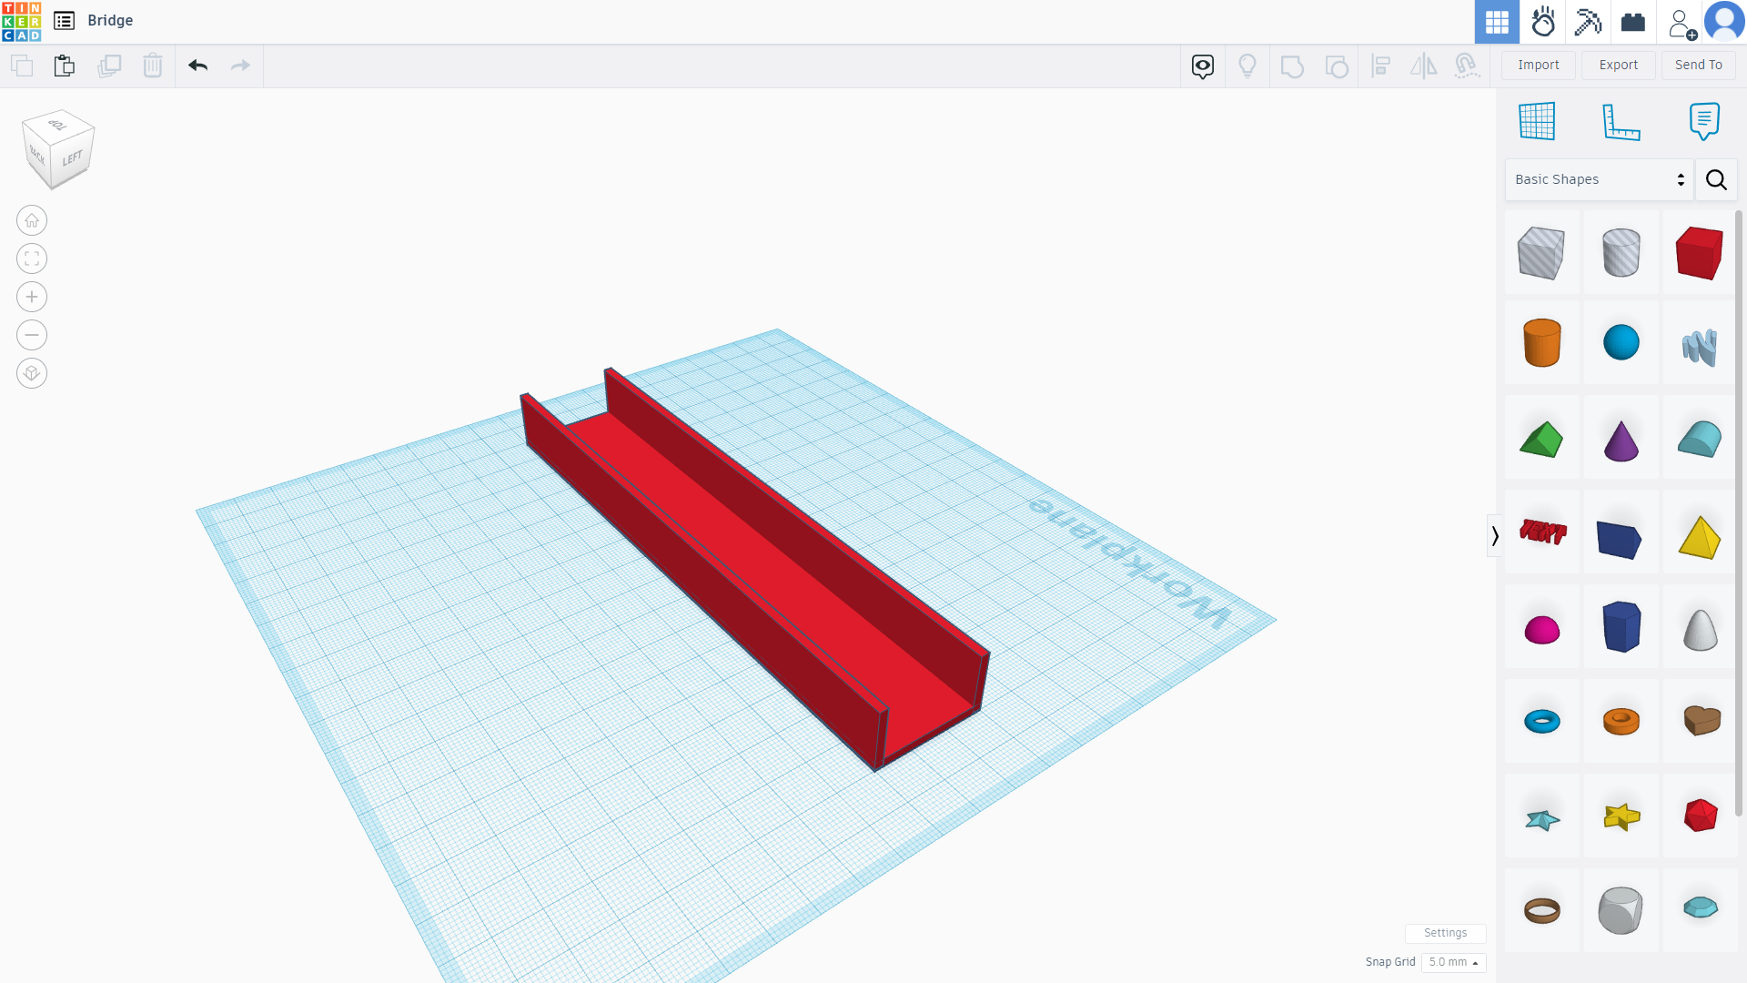Open the Basic Shapes category dropdown
Image resolution: width=1747 pixels, height=983 pixels.
pyautogui.click(x=1599, y=179)
